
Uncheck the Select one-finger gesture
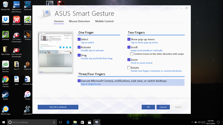click(79, 39)
